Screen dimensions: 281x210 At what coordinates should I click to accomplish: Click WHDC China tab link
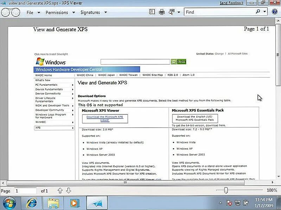point(85,75)
